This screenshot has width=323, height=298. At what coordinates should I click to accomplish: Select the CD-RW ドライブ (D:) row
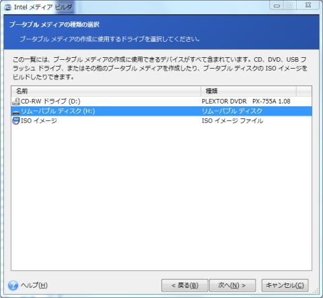point(161,102)
